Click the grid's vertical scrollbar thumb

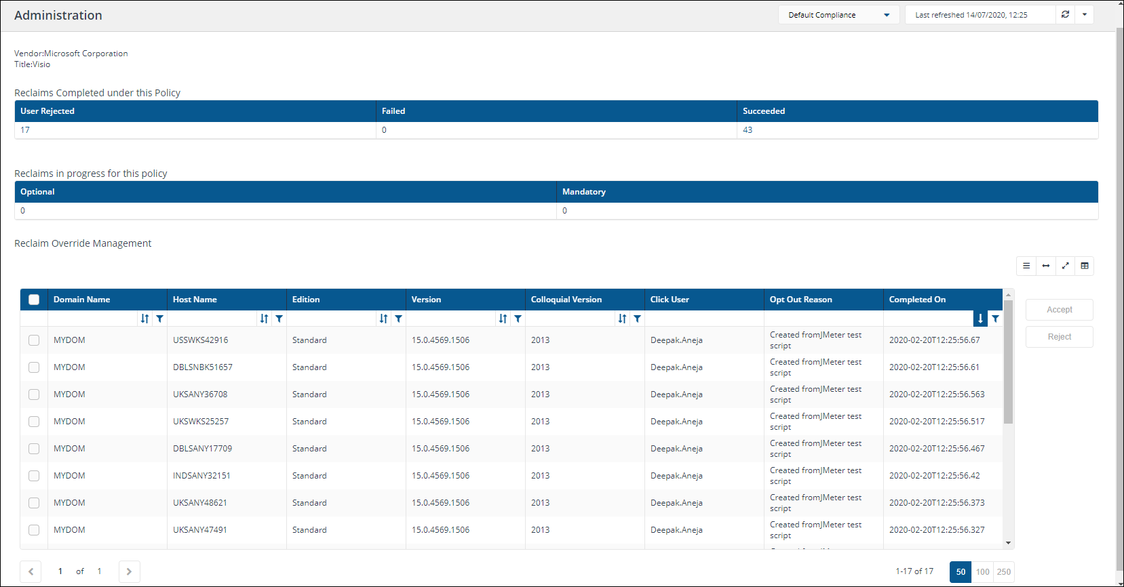pos(1008,363)
